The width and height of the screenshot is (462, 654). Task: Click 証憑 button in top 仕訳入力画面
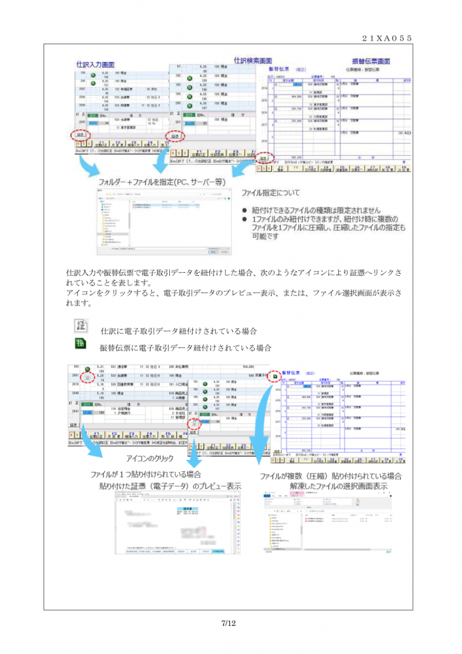tap(80, 135)
